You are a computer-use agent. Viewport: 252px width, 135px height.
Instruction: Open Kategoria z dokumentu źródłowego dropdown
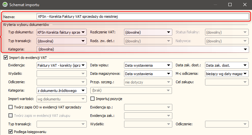click(x=62, y=90)
